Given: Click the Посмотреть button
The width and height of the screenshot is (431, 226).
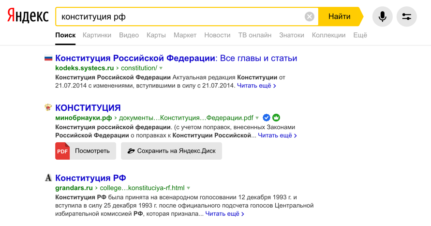Looking at the screenshot, I should 86,151.
